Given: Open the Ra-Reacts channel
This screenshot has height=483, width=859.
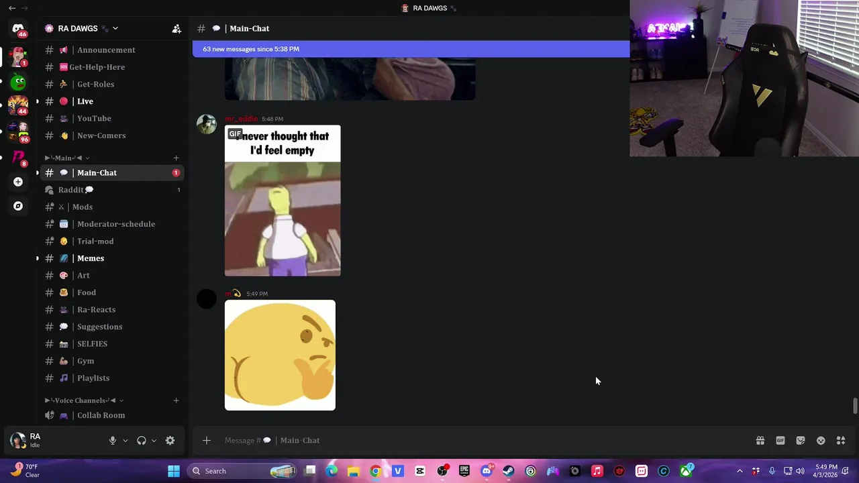Looking at the screenshot, I should (112, 309).
